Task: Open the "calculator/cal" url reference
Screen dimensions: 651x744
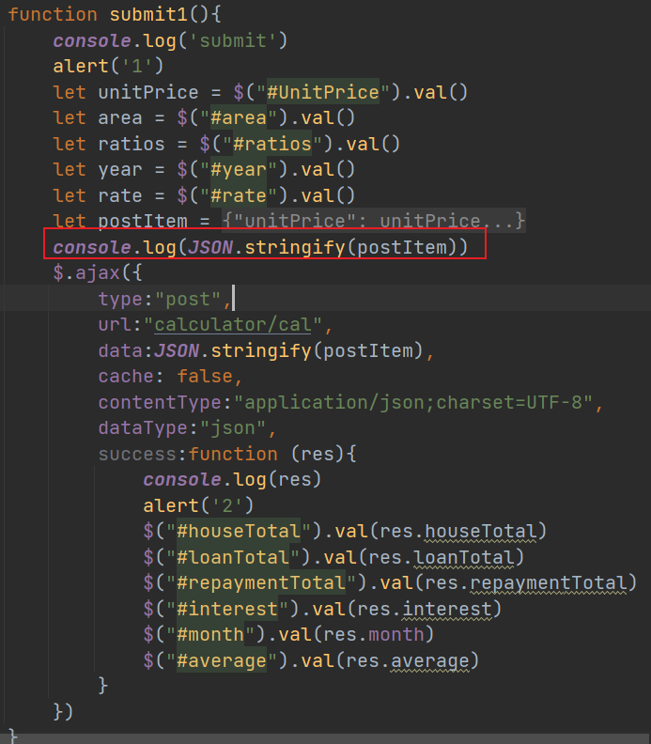Action: pyautogui.click(x=233, y=325)
